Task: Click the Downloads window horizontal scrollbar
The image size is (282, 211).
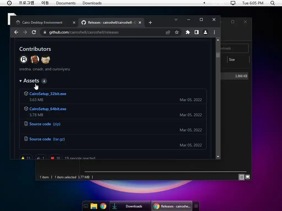Action: click(x=166, y=172)
